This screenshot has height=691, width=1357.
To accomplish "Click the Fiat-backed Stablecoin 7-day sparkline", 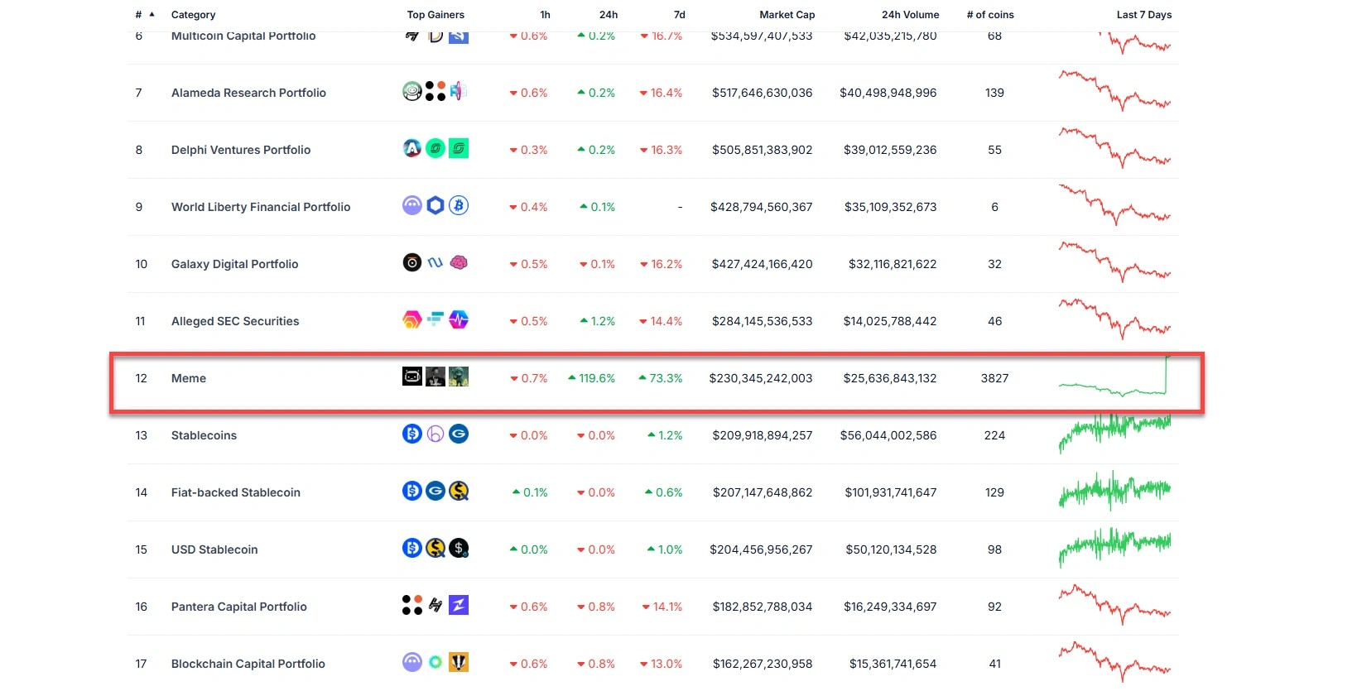I will 1114,492.
